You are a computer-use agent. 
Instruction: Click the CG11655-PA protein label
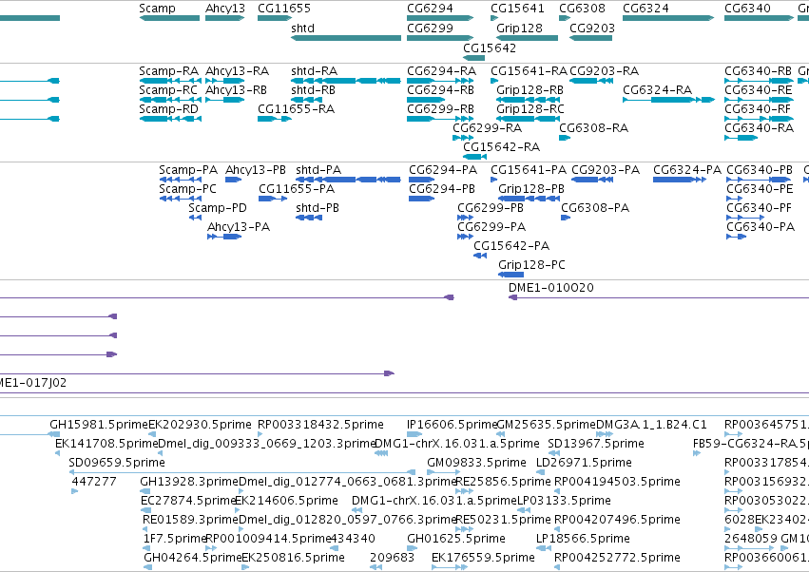[x=297, y=189]
